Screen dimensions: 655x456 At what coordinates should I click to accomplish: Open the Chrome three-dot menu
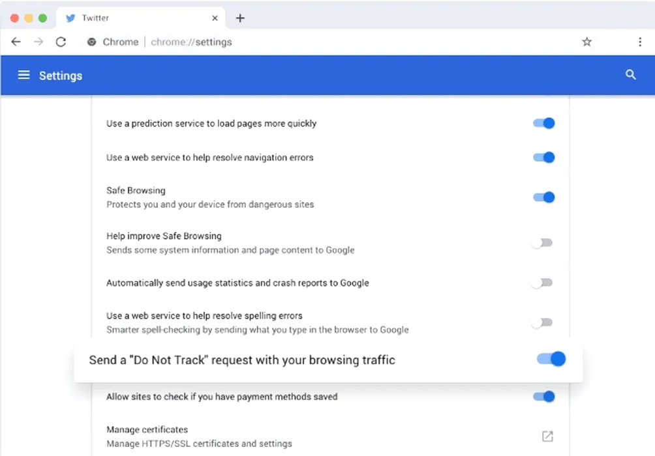[x=639, y=42]
